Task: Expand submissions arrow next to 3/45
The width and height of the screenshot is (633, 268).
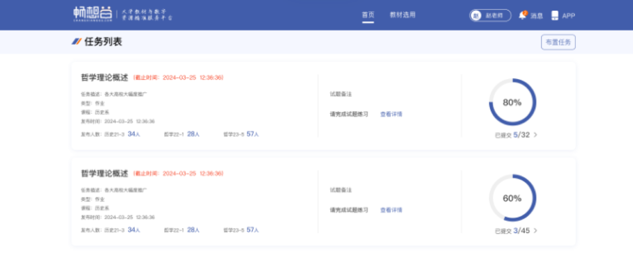Action: 535,231
